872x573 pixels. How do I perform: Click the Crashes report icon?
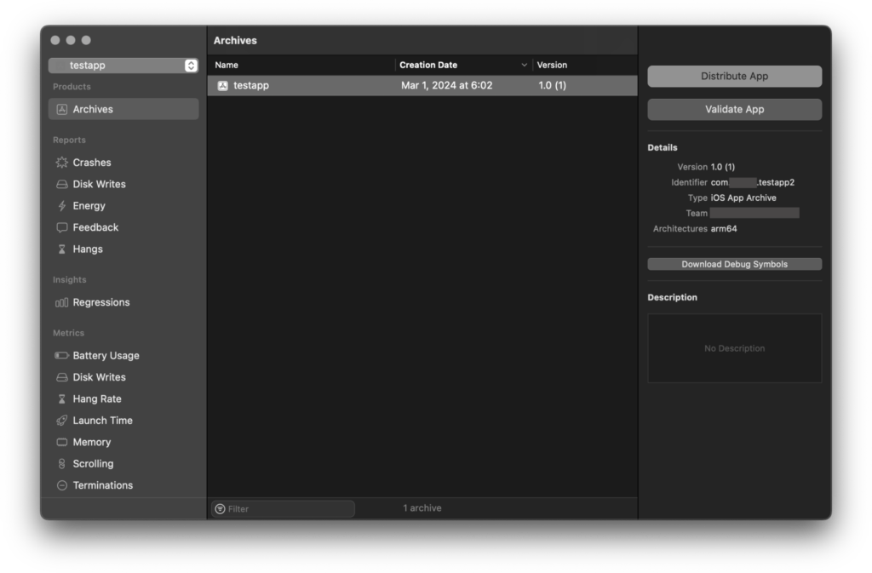(x=61, y=163)
